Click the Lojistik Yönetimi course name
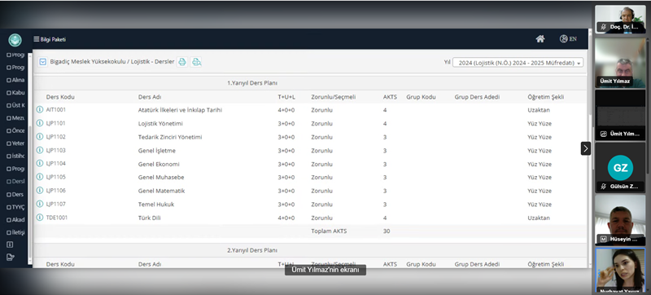Viewport: 651px width, 295px height. 160,123
